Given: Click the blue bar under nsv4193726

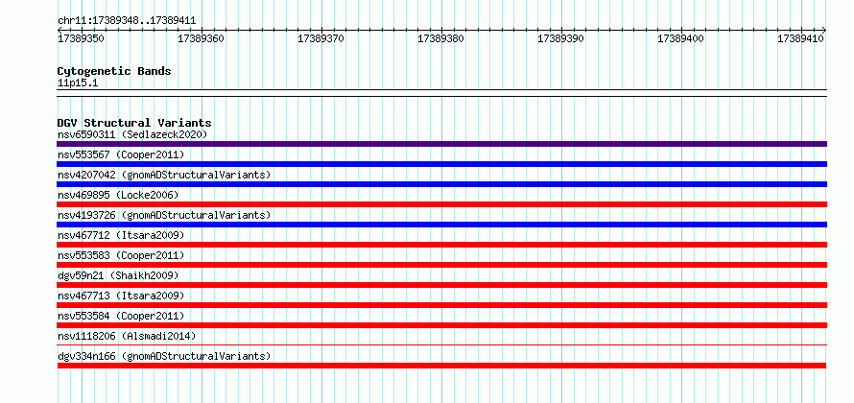Looking at the screenshot, I should (x=441, y=225).
